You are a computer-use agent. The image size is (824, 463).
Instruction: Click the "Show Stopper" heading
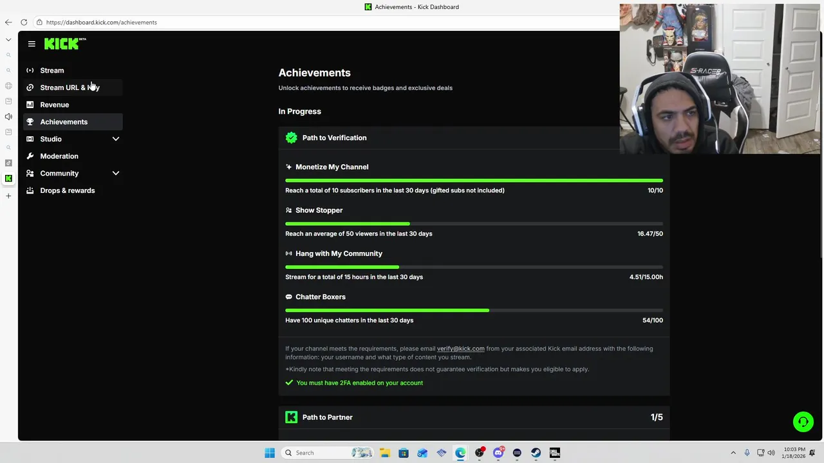pyautogui.click(x=319, y=210)
